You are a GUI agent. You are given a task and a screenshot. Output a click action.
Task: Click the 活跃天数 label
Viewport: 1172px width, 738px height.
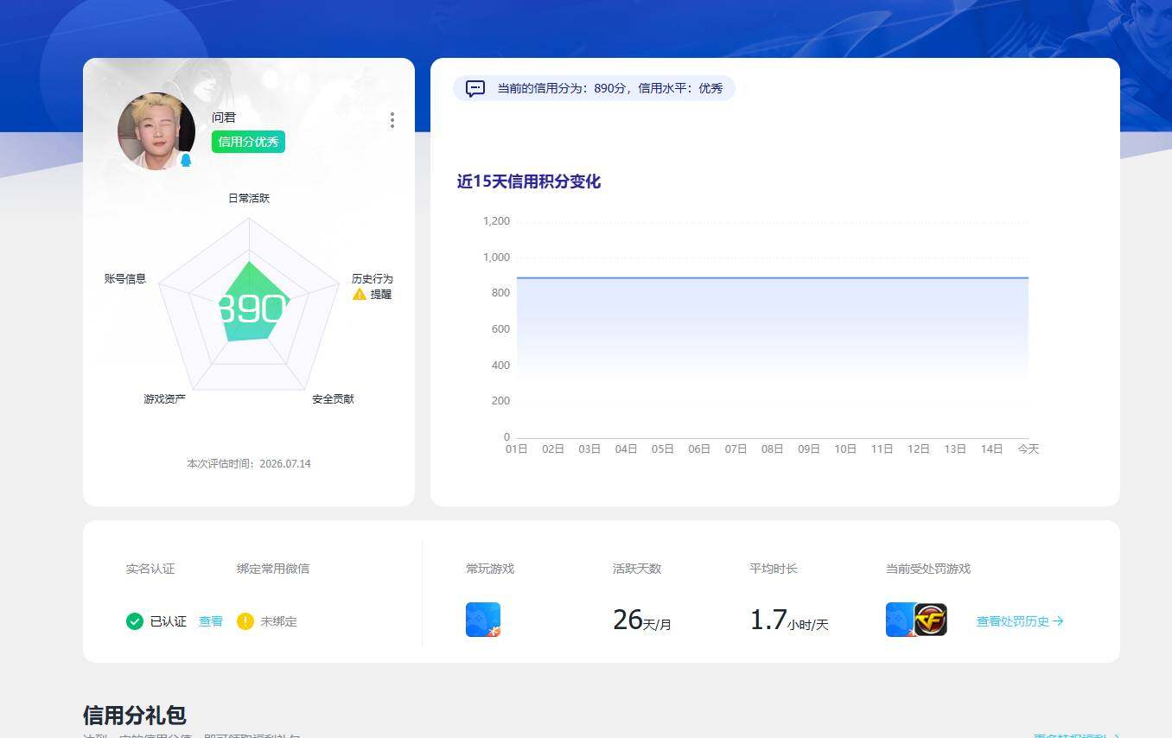click(x=637, y=569)
